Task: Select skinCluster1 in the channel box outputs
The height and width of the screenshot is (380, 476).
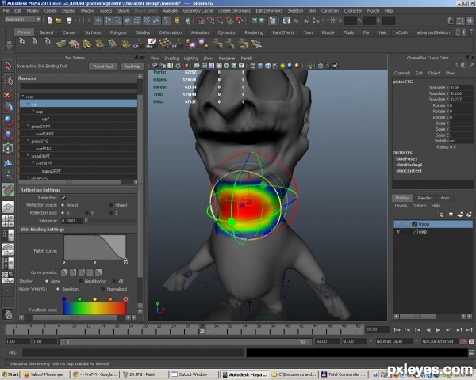Action: [x=409, y=171]
